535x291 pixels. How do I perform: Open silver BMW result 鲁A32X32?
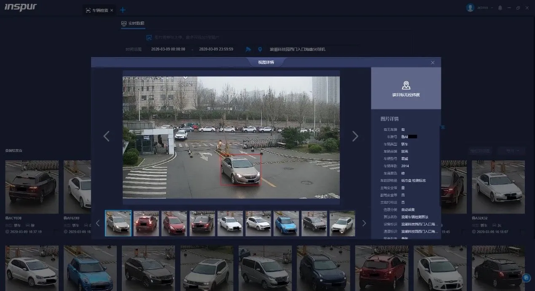pyautogui.click(x=498, y=187)
